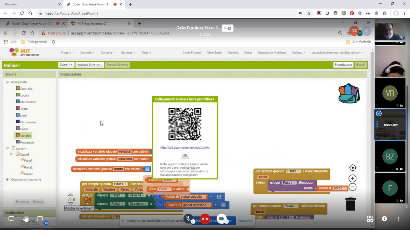Open the coderdojo.arese.learning account dropdown

(x=338, y=52)
